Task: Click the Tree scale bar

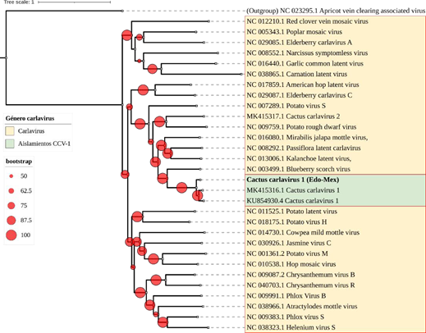Action: [75, 2]
